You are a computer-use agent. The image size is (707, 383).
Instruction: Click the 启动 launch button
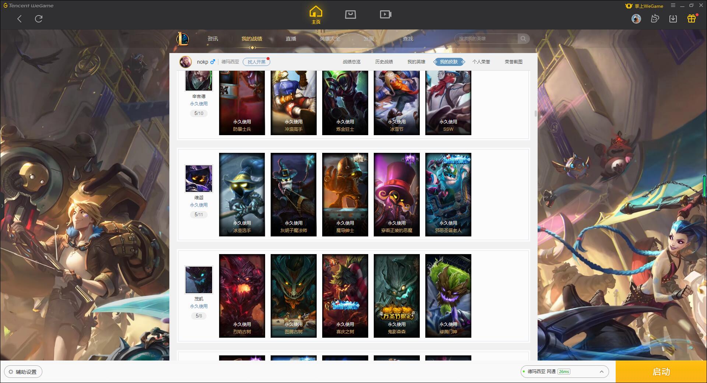click(x=661, y=372)
